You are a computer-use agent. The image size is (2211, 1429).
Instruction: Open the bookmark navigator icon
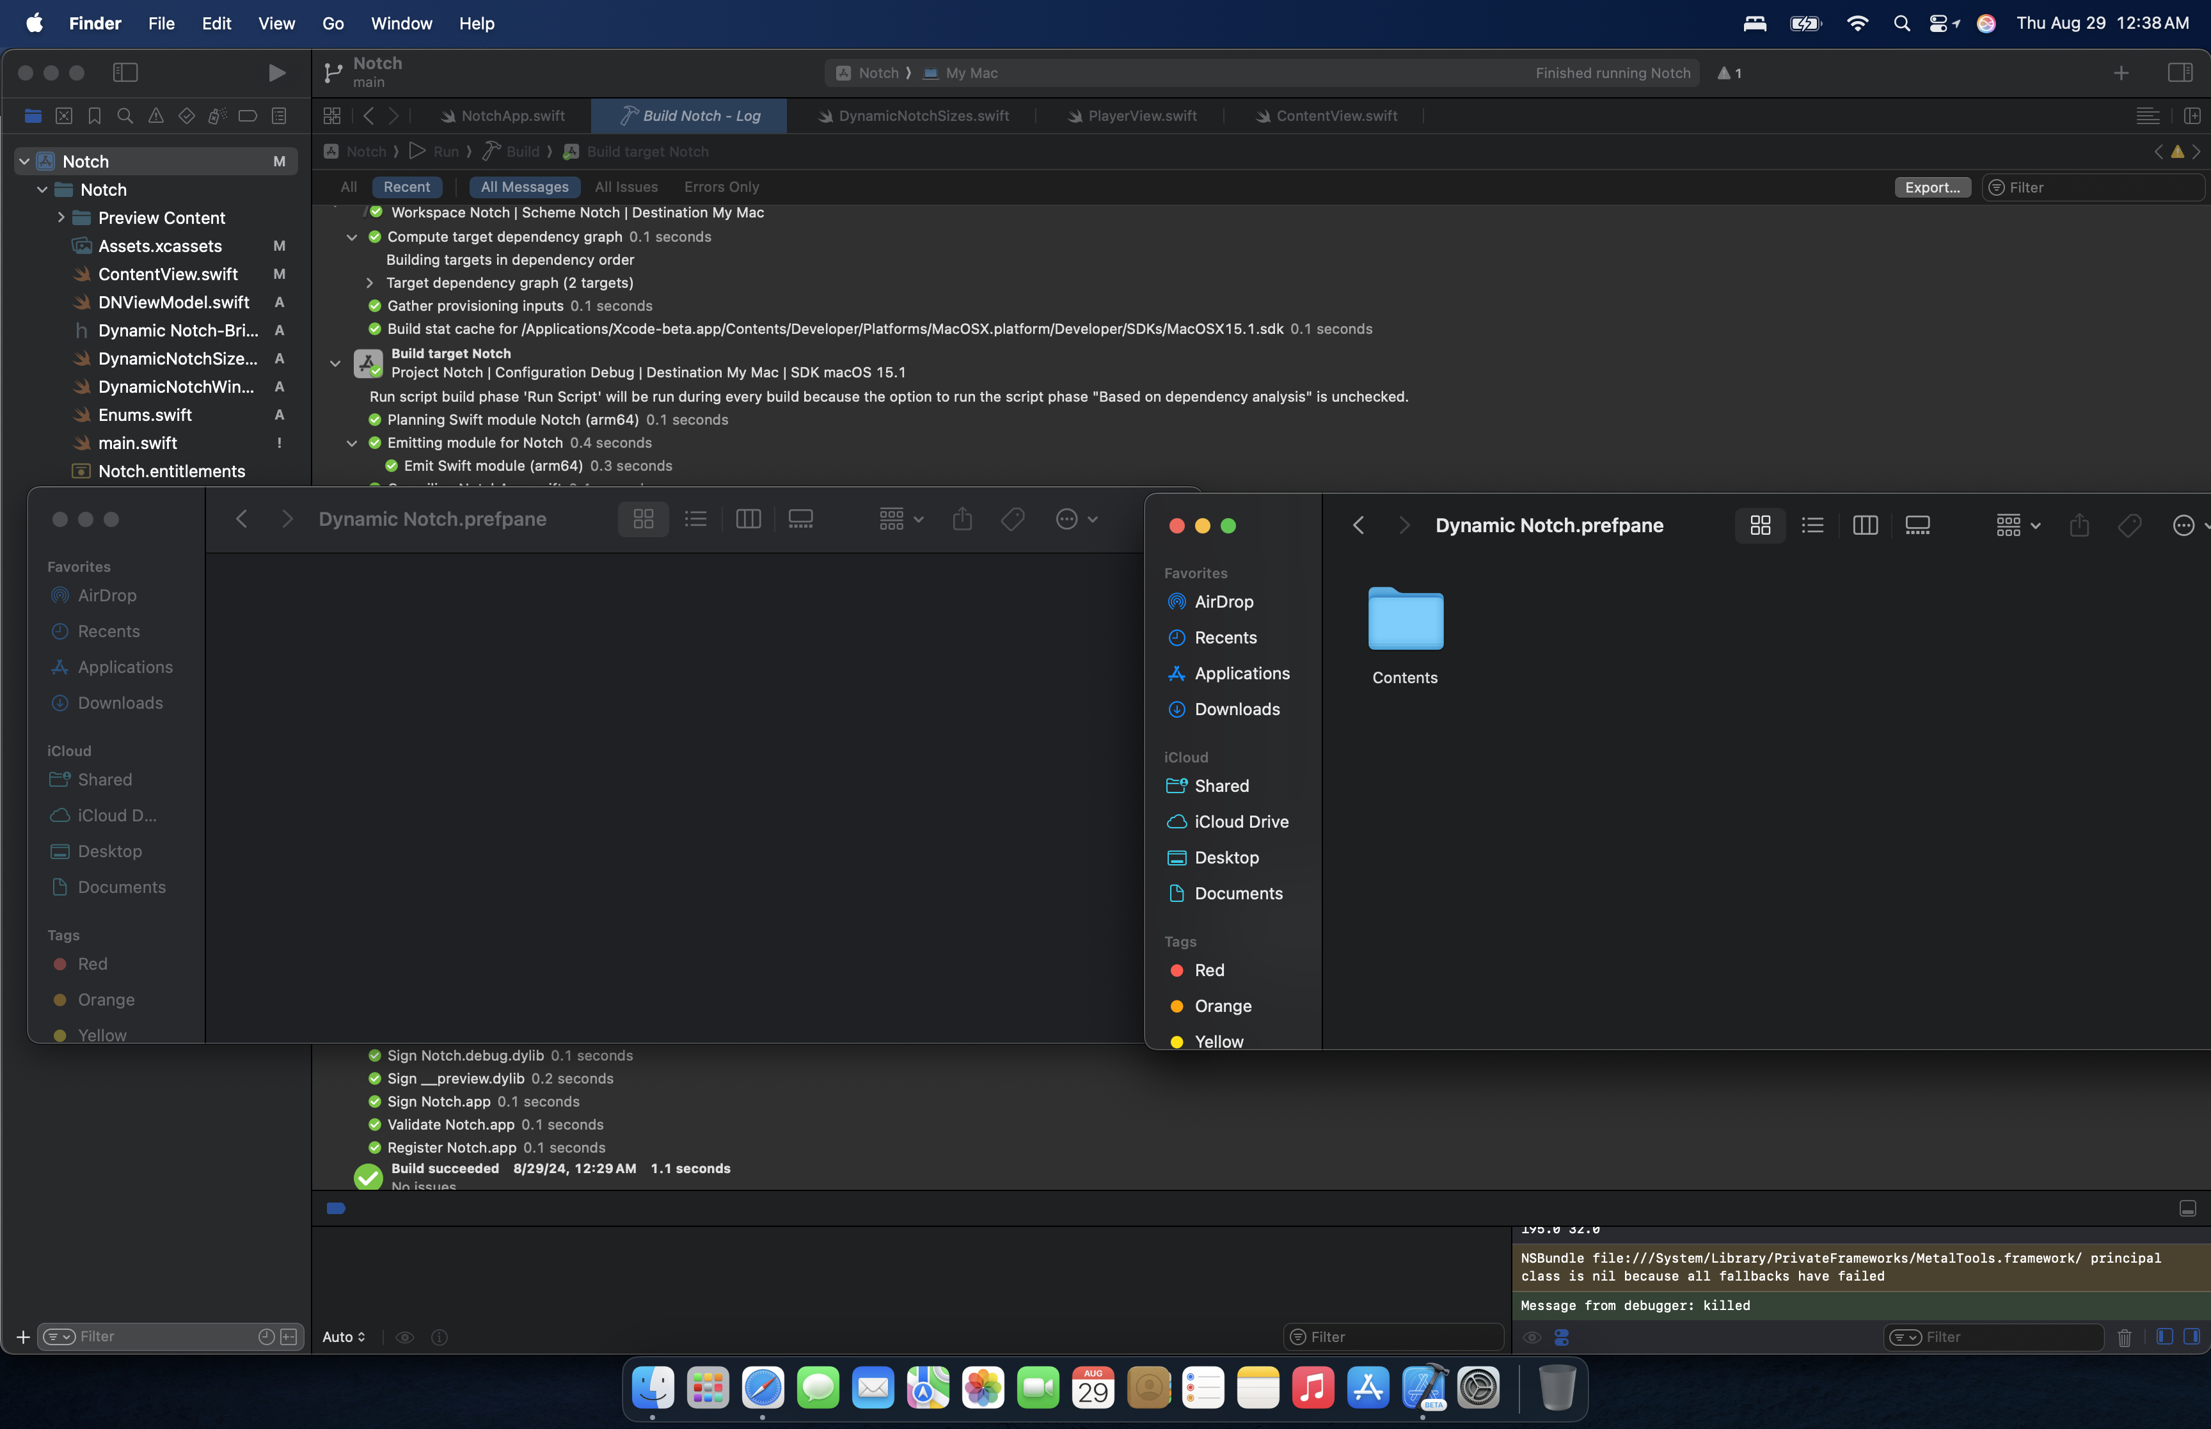tap(95, 116)
